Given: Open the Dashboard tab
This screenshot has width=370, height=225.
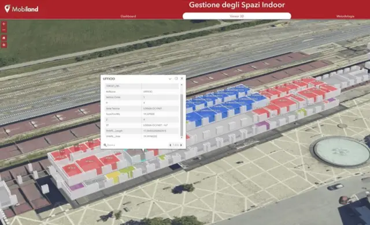Looking at the screenshot, I should coord(128,16).
